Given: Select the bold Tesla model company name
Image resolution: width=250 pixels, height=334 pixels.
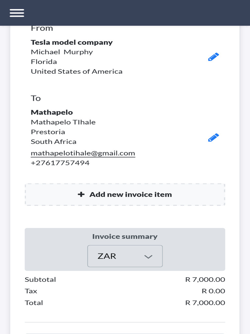Looking at the screenshot, I should pyautogui.click(x=72, y=42).
